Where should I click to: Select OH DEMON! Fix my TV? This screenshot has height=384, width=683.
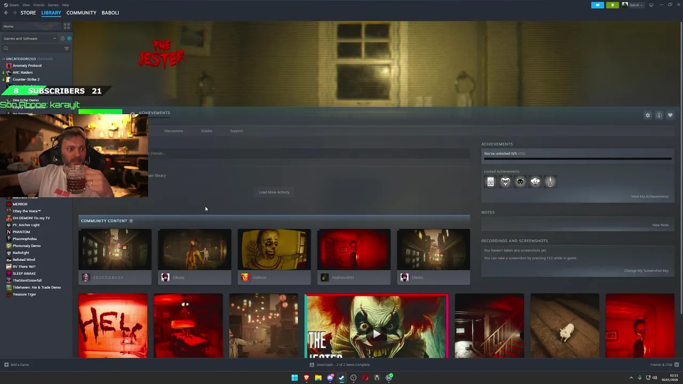click(31, 218)
